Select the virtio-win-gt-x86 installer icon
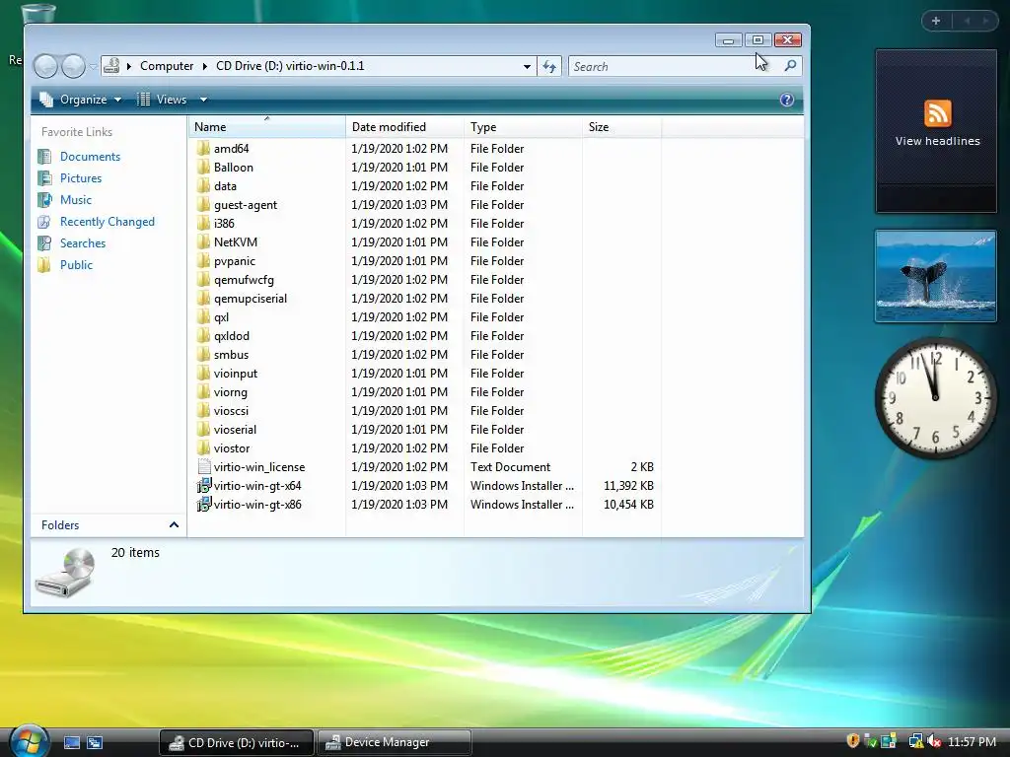This screenshot has height=757, width=1010. [204, 504]
